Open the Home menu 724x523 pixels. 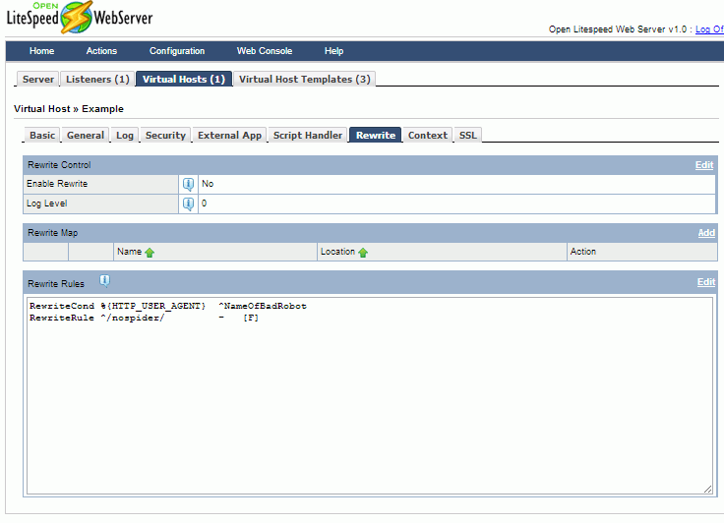pos(41,51)
